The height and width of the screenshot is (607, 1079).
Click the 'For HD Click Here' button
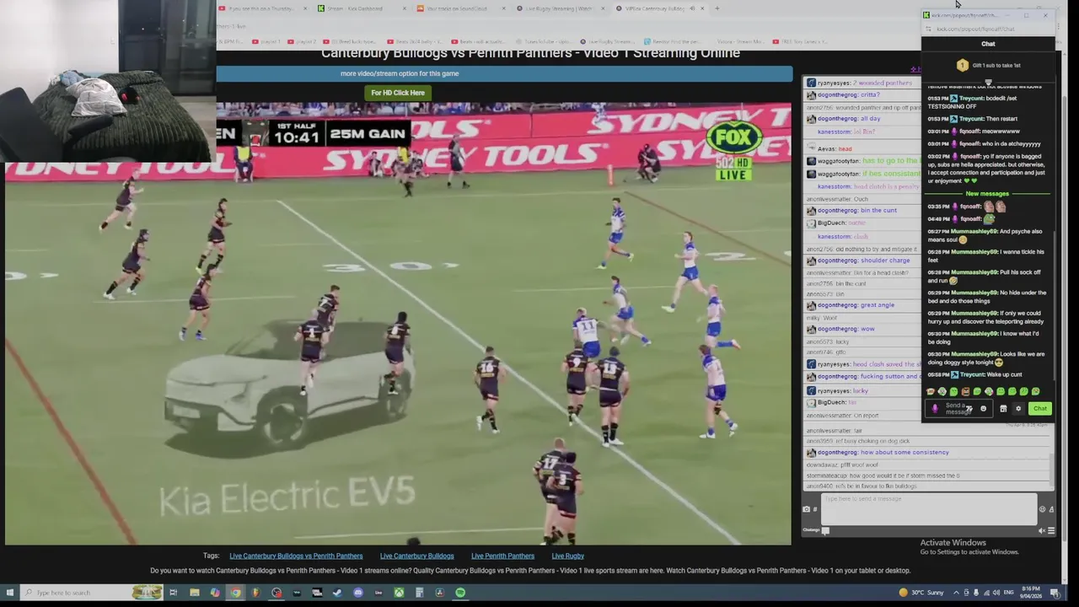398,93
